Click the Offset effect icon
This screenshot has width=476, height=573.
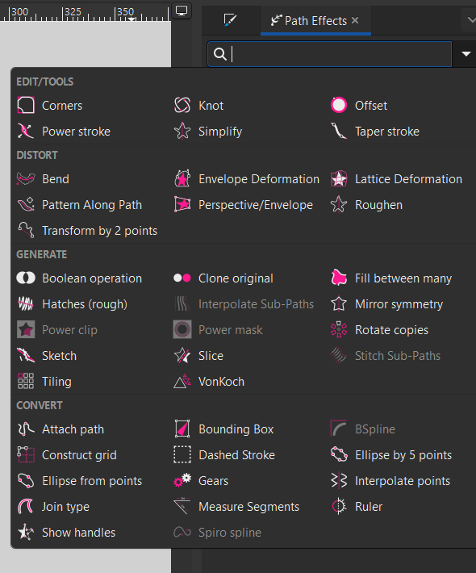[339, 105]
